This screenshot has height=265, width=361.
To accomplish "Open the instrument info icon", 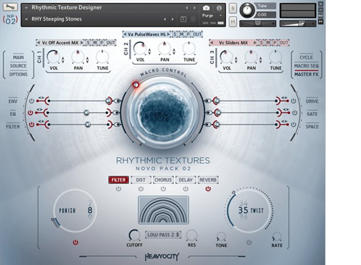I will click(219, 8).
